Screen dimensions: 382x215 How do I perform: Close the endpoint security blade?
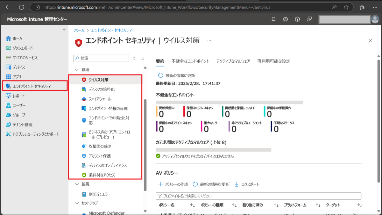pyautogui.click(x=370, y=41)
